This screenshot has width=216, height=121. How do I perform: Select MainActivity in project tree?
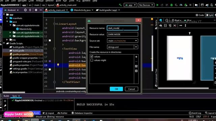pos(24,29)
